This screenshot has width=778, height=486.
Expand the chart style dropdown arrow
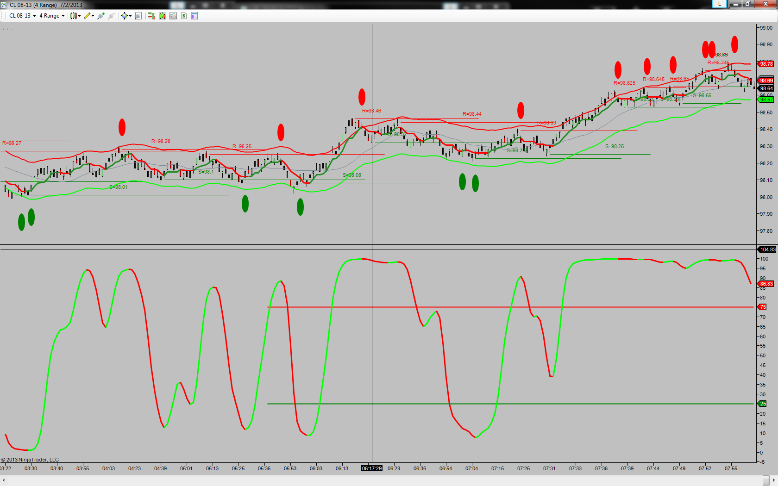click(x=80, y=16)
